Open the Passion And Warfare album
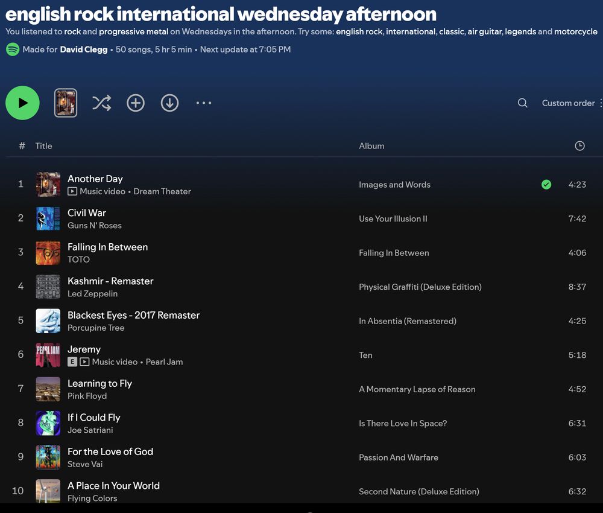 (399, 457)
